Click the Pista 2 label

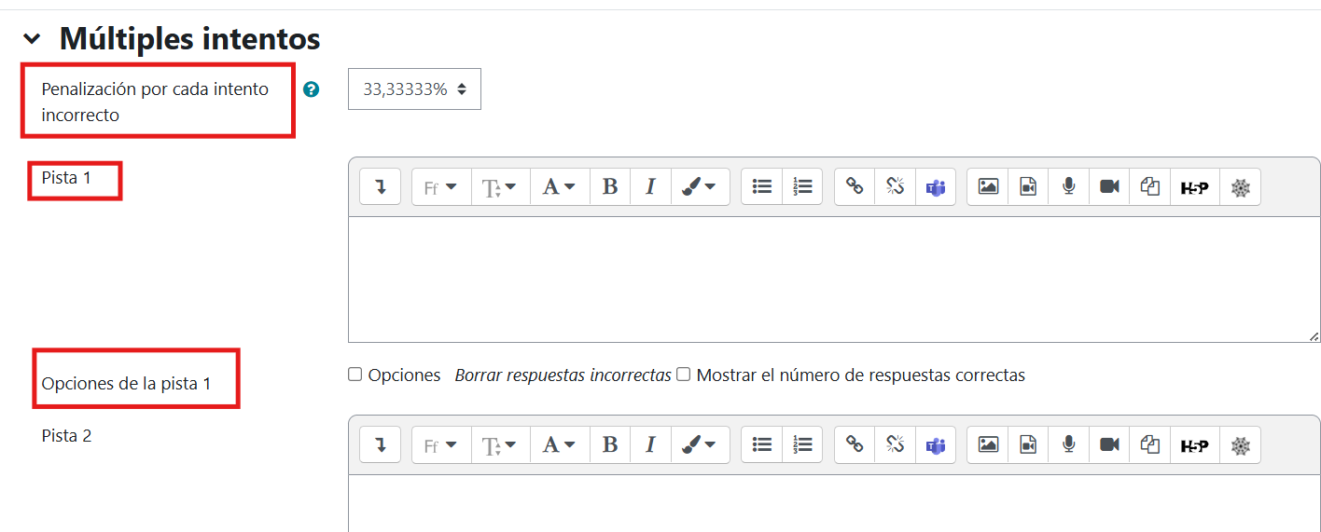click(66, 435)
